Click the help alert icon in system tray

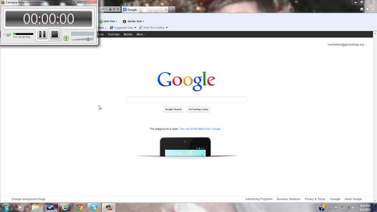point(323,208)
